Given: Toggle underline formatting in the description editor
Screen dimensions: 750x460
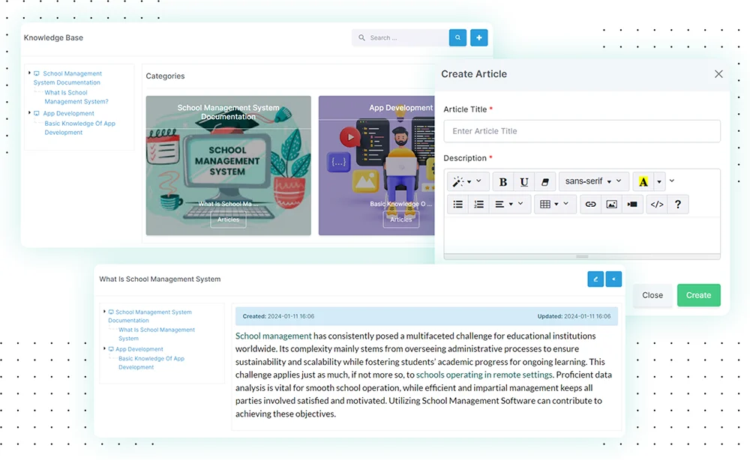Looking at the screenshot, I should [x=523, y=181].
